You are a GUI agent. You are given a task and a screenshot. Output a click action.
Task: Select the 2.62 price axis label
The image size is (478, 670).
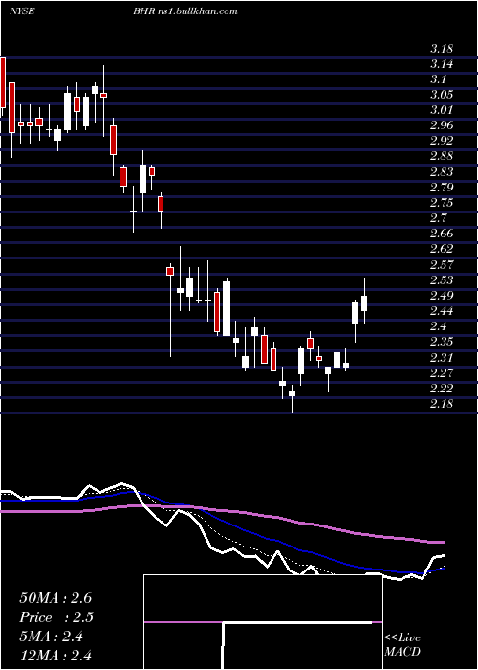[442, 249]
